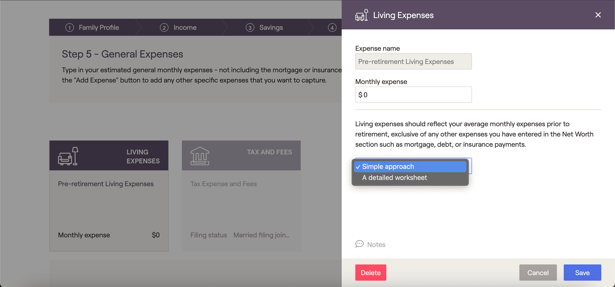
Task: Click the step 1 circle for Family Profile
Action: click(x=70, y=28)
